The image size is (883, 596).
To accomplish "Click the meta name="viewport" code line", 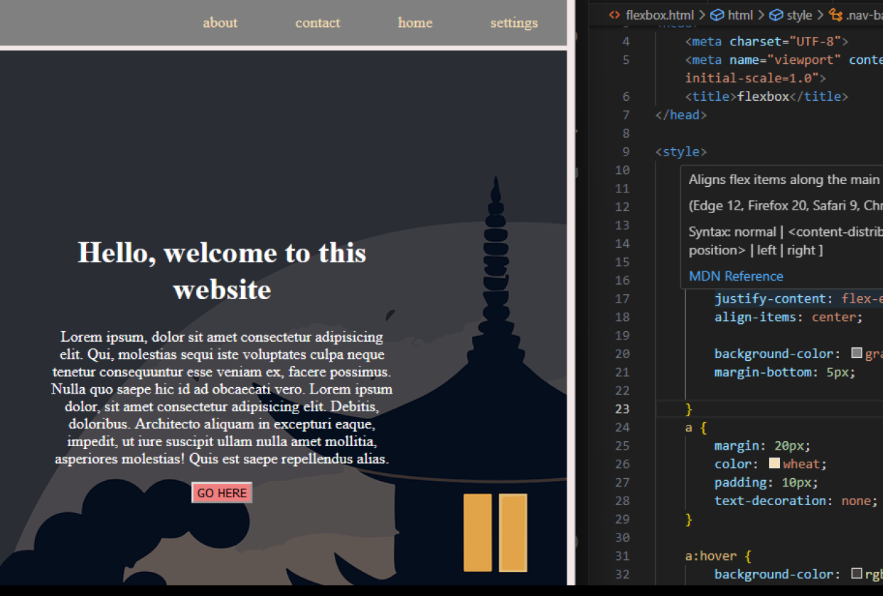I will click(x=784, y=60).
